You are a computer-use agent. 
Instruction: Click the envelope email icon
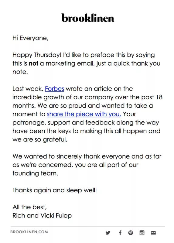pos(153,233)
